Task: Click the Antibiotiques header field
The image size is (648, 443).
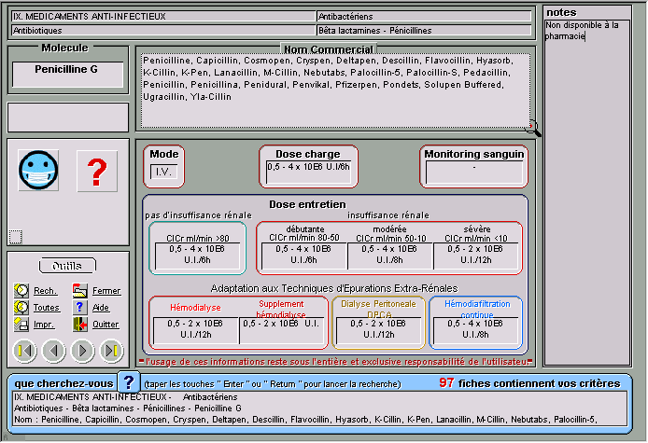Action: point(163,31)
